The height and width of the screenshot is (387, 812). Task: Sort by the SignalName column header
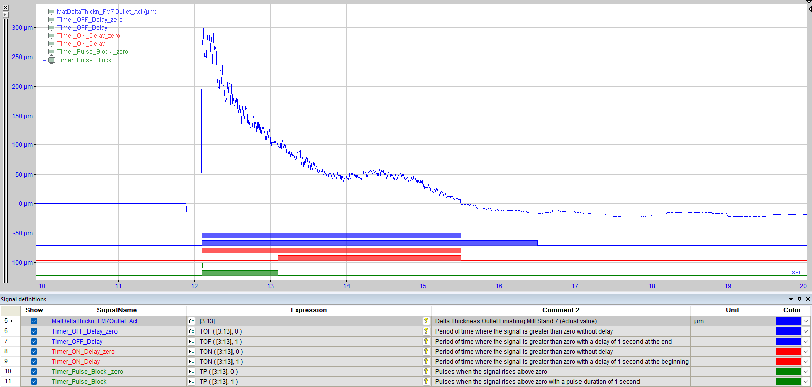tap(117, 310)
